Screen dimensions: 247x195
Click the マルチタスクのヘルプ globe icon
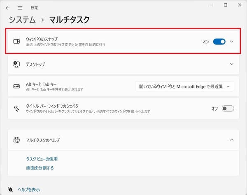pyautogui.click(x=16, y=140)
